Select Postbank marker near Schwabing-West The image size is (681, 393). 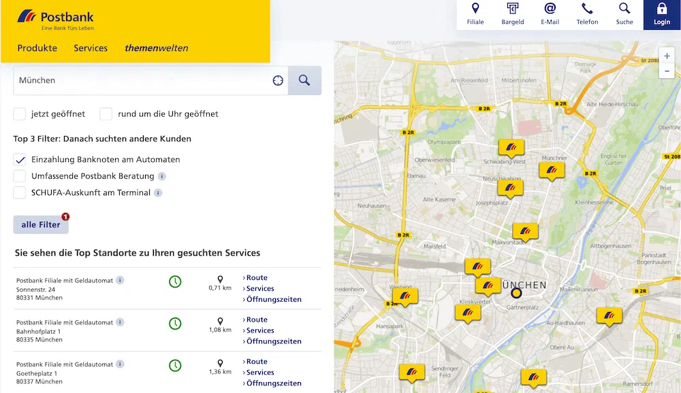tap(511, 148)
